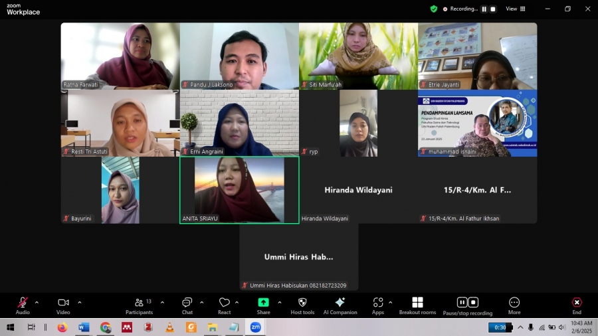Show hidden system tray icons
598x336 pixels.
click(x=520, y=327)
